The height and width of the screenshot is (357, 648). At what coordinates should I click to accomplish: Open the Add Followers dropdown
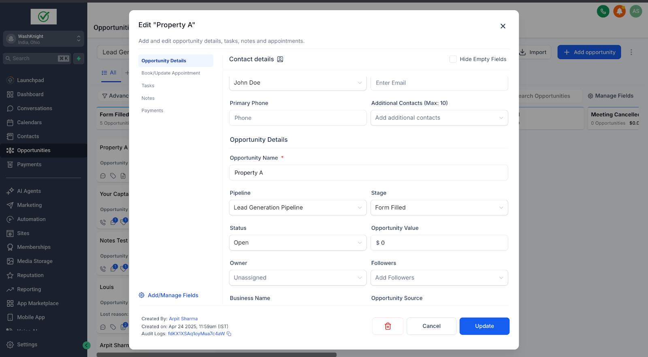(439, 278)
